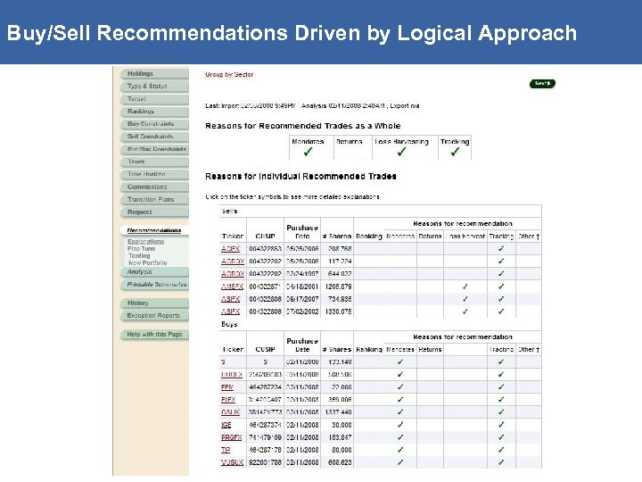Click Tracking checkmark in the VUSUX row
The height and width of the screenshot is (482, 642).
(x=501, y=462)
